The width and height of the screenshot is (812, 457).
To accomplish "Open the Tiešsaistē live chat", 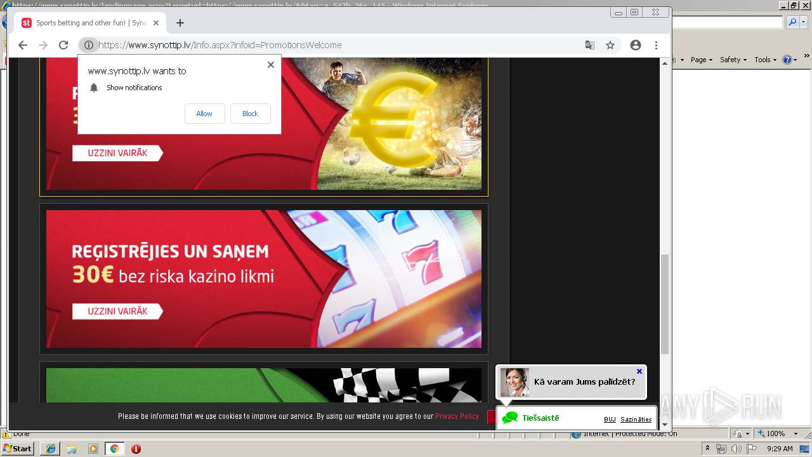I will pyautogui.click(x=540, y=418).
